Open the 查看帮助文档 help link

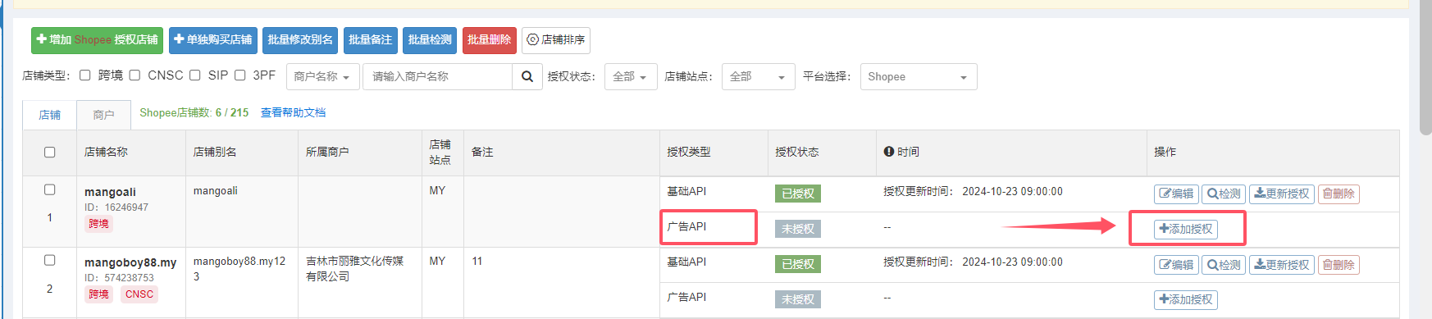tap(293, 113)
